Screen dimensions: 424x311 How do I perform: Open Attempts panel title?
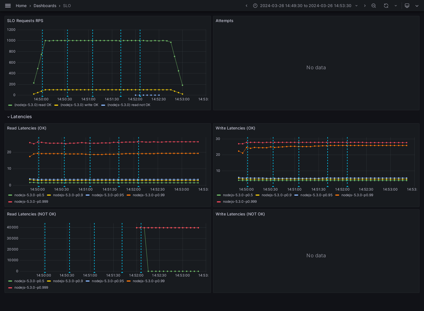[224, 21]
